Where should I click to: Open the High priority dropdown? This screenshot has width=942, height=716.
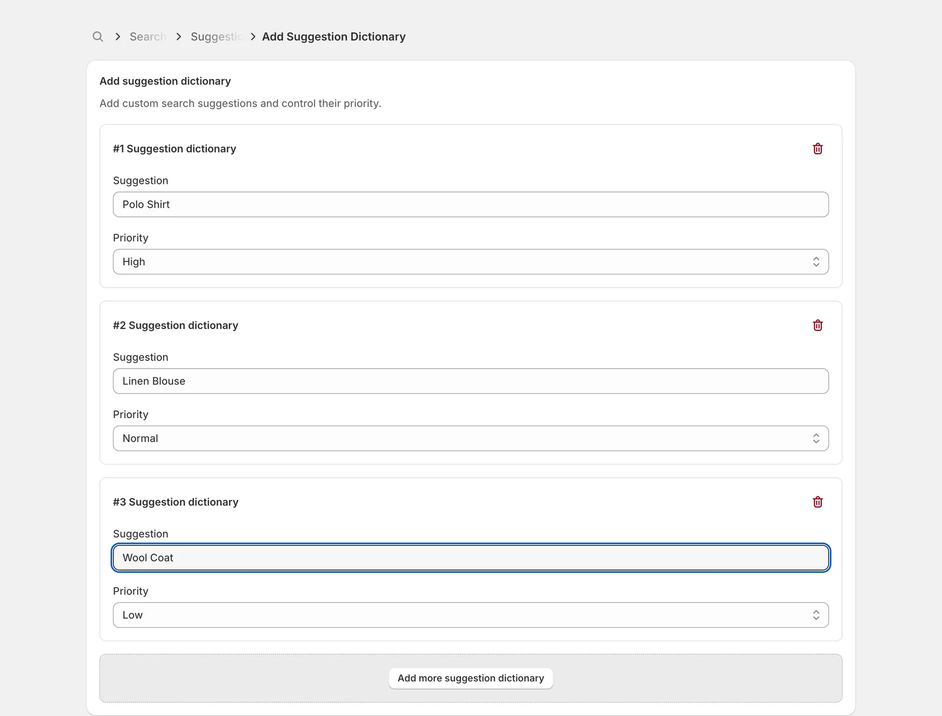pyautogui.click(x=471, y=261)
